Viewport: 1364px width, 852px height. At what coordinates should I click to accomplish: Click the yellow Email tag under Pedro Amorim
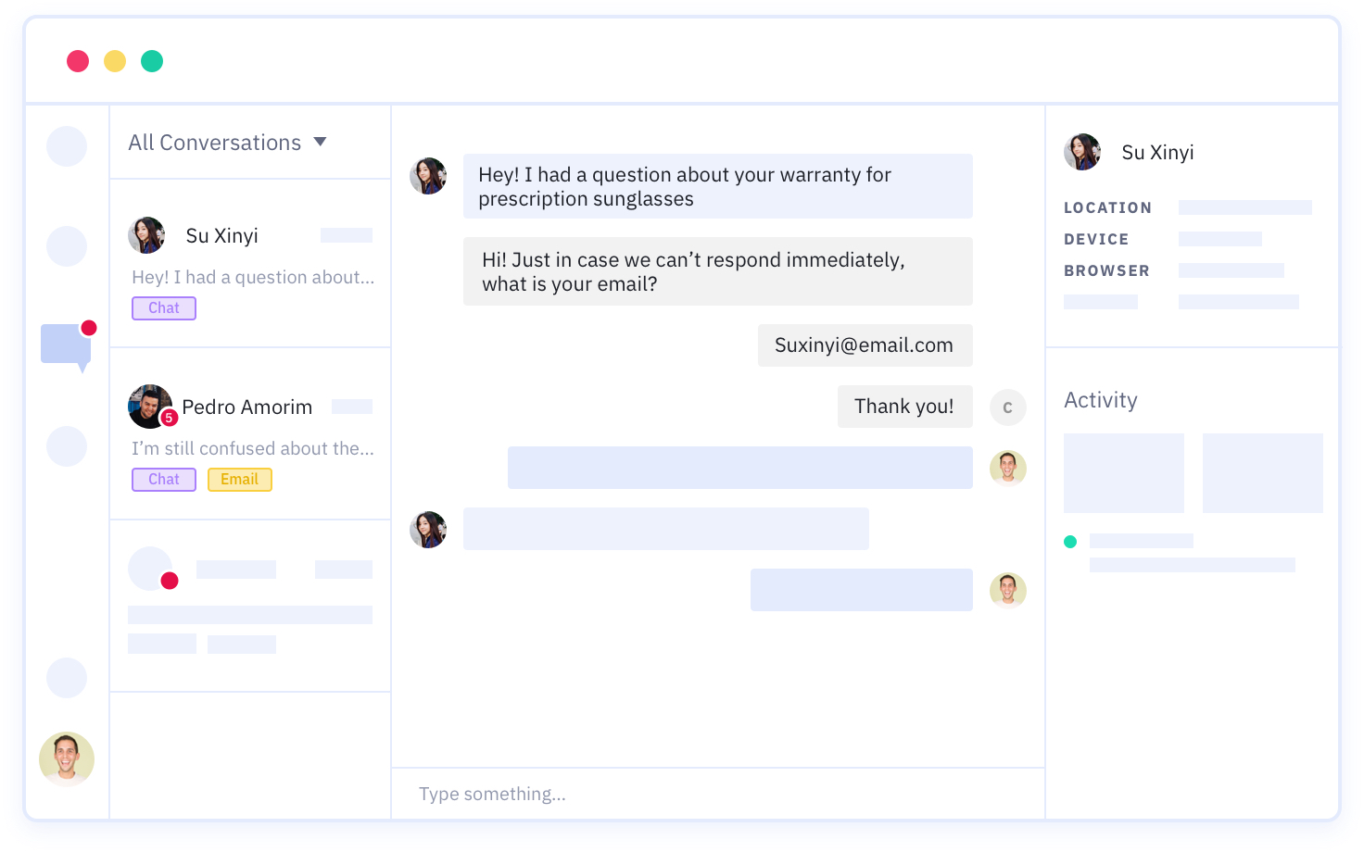(x=239, y=480)
